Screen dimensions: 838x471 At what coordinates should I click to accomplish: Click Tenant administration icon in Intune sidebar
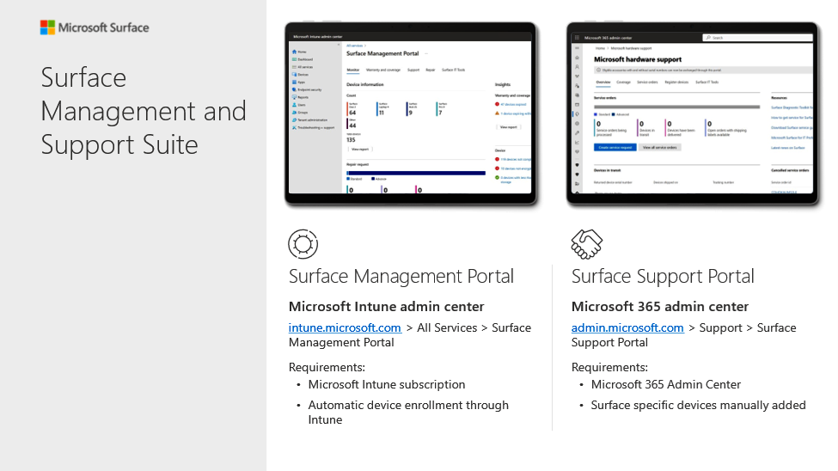pos(294,119)
